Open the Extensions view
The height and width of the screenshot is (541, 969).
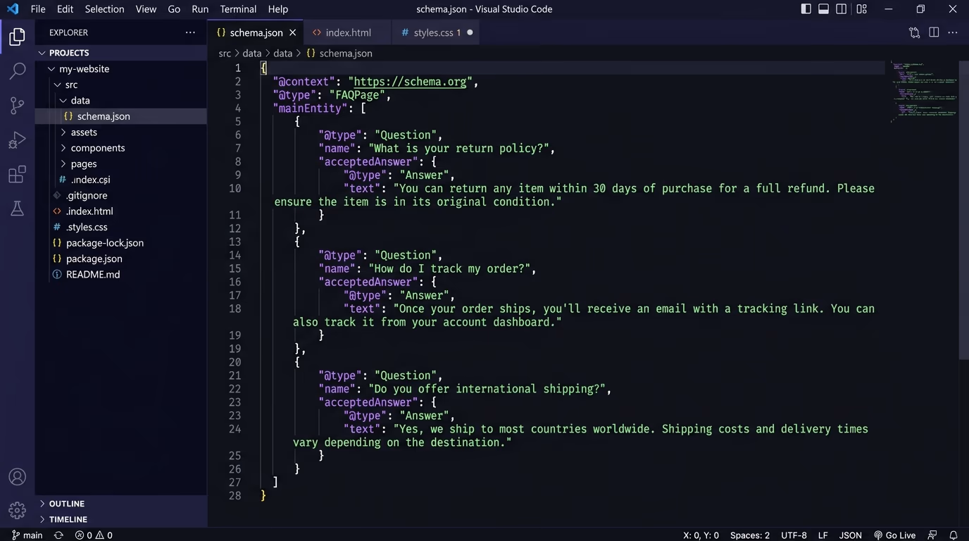click(17, 174)
